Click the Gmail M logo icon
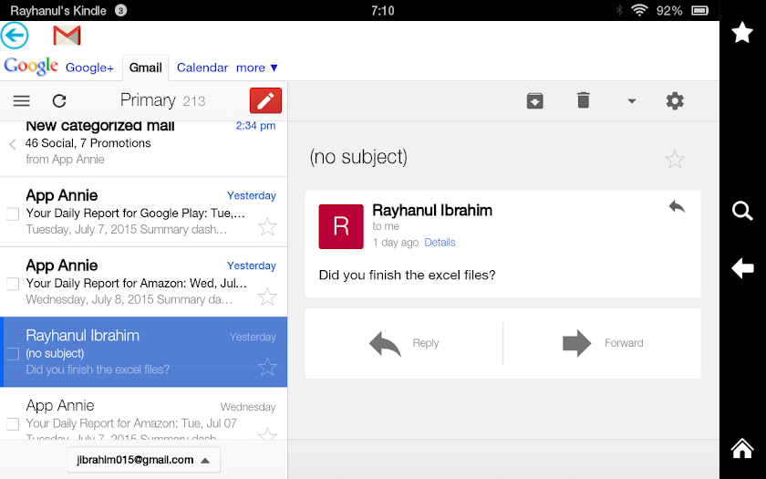The image size is (766, 479). pyautogui.click(x=67, y=36)
